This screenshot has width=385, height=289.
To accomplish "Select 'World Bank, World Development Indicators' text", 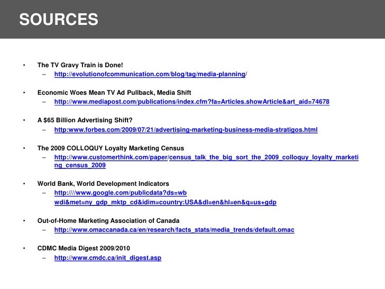I will coord(103,184).
